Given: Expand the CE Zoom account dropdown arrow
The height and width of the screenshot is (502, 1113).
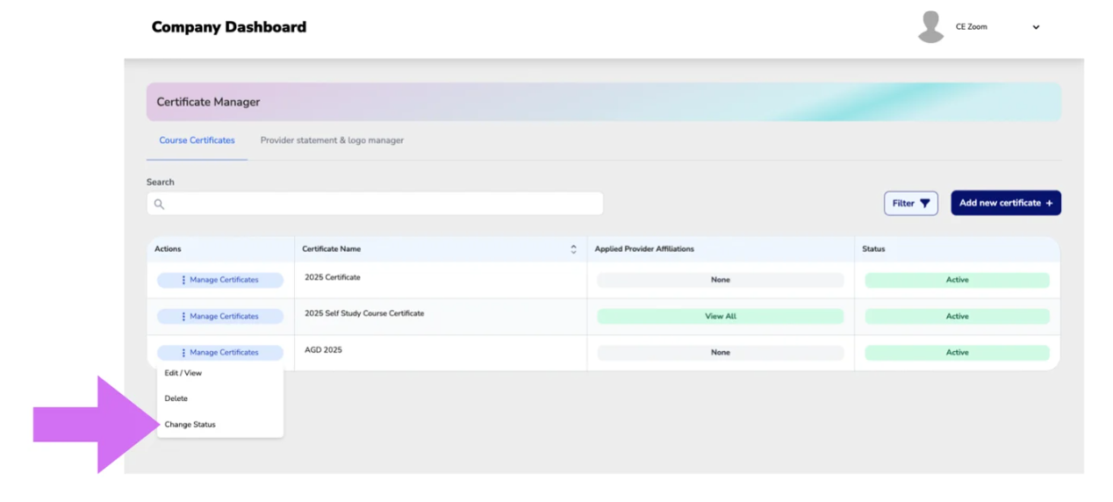Looking at the screenshot, I should [x=1036, y=27].
